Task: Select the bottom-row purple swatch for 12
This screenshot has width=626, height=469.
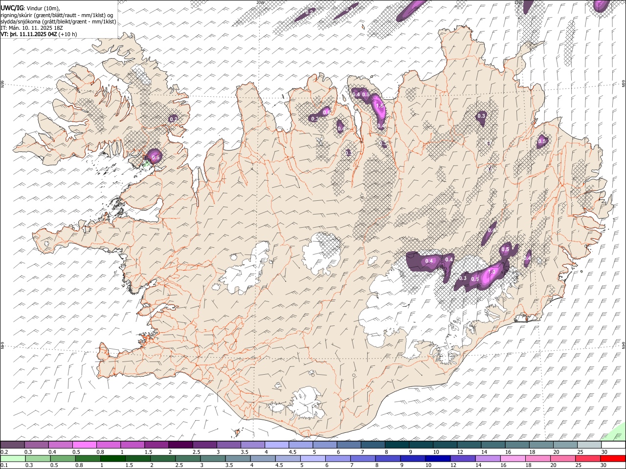Action: [x=463, y=458]
